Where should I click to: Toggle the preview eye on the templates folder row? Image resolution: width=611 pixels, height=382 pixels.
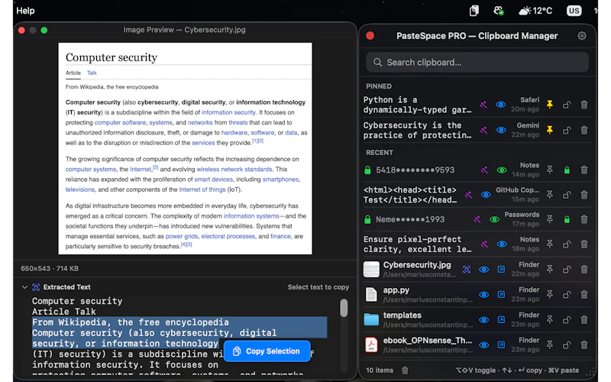tap(483, 320)
